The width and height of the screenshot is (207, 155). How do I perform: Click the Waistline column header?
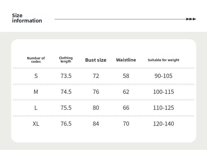126,60
